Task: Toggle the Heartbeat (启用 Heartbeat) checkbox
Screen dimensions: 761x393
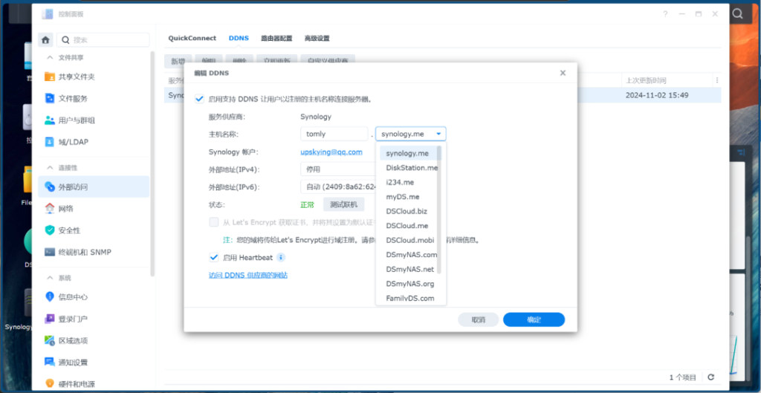Action: coord(213,257)
